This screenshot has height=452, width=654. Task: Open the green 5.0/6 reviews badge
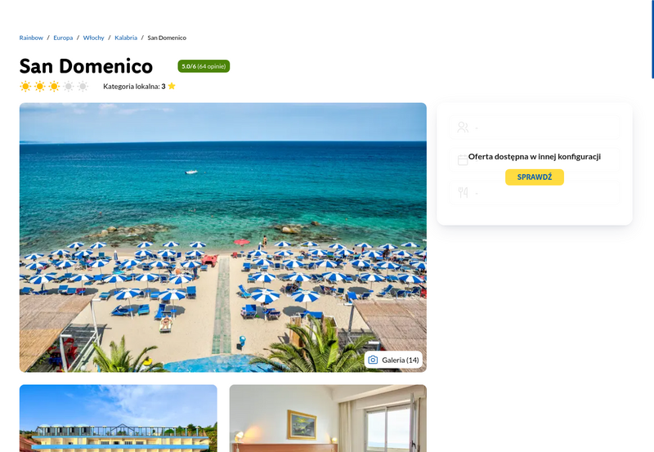click(204, 66)
